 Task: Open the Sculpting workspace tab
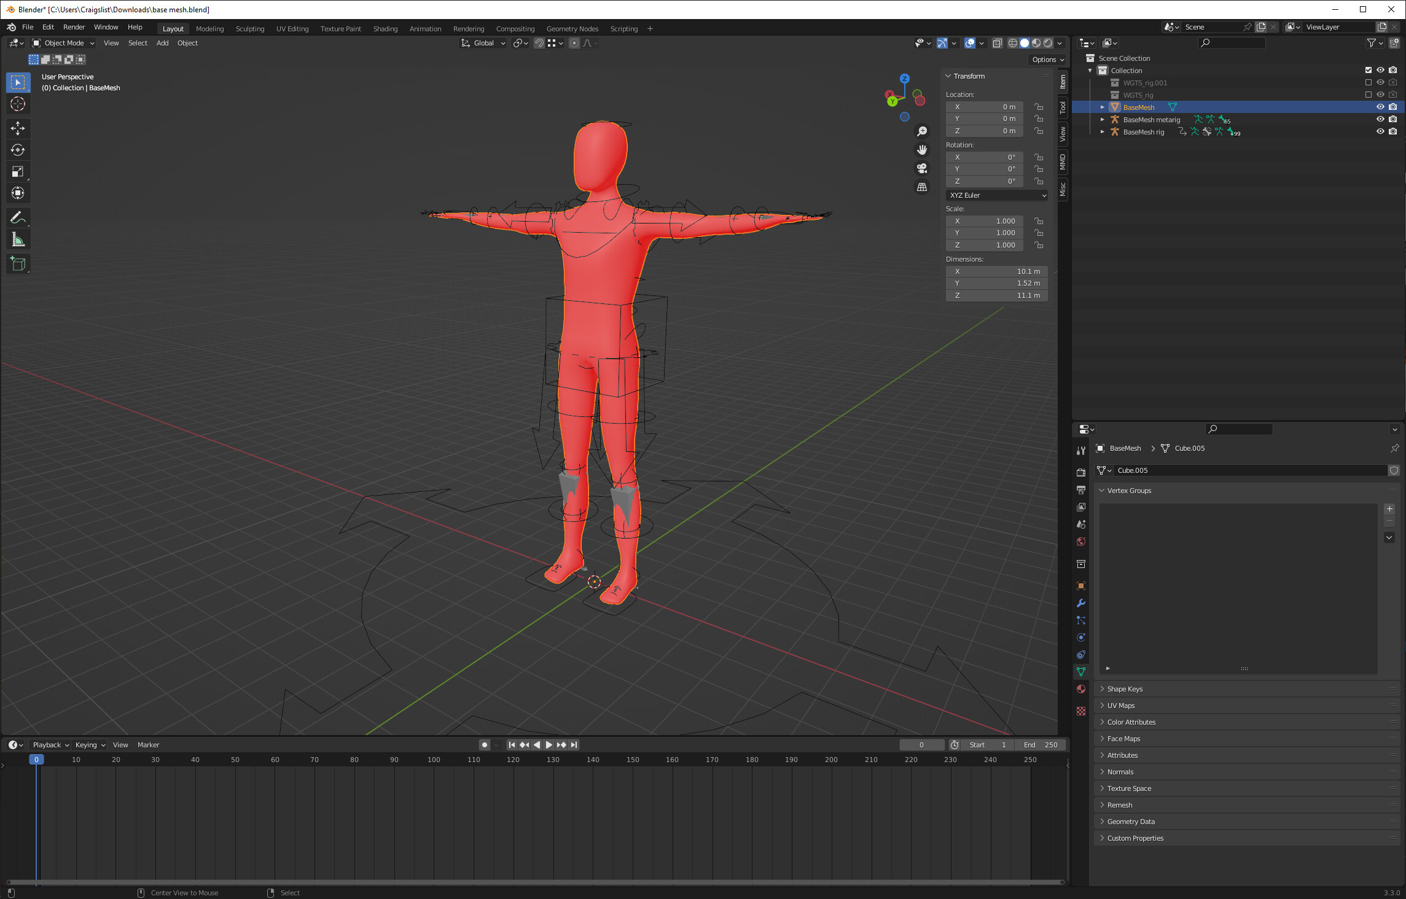250,29
